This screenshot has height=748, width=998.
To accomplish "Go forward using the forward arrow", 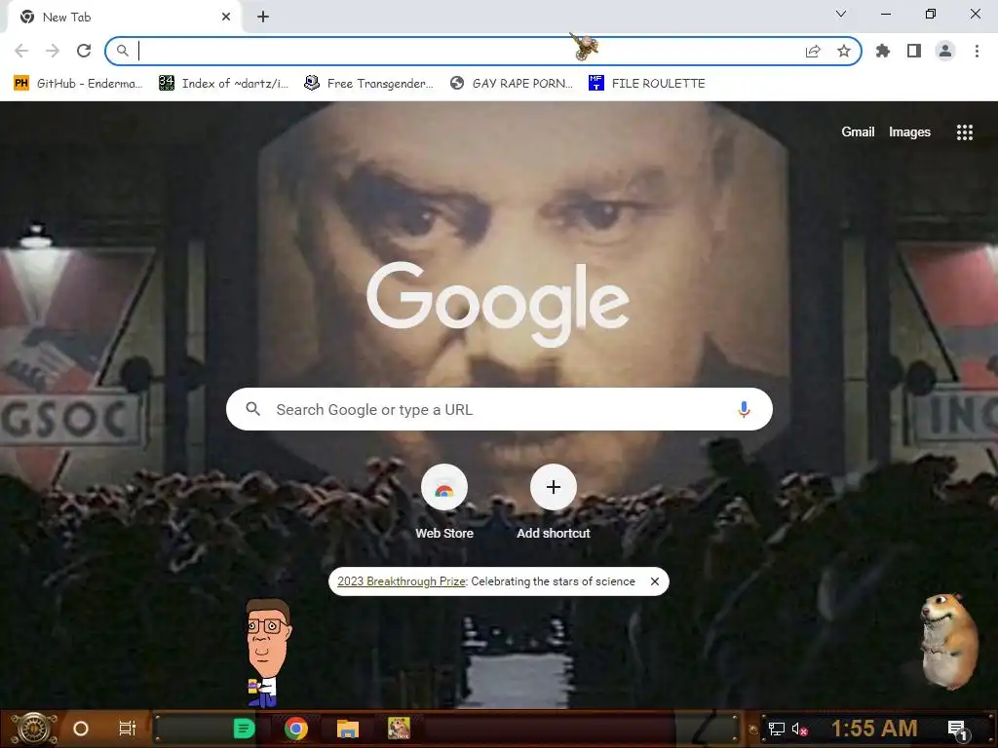I will 53,51.
